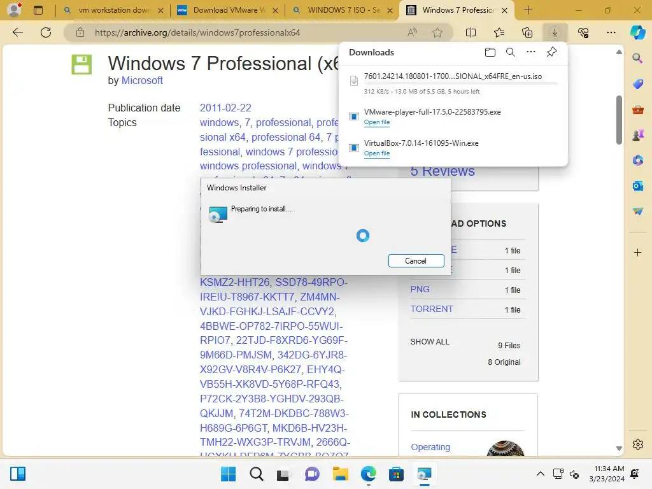The width and height of the screenshot is (652, 489).
Task: Click the Edge sidebar search icon
Action: 637,58
